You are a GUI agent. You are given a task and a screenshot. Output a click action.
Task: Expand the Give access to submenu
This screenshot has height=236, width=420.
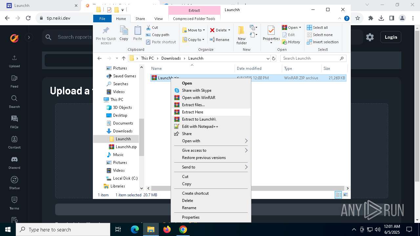coord(211,150)
